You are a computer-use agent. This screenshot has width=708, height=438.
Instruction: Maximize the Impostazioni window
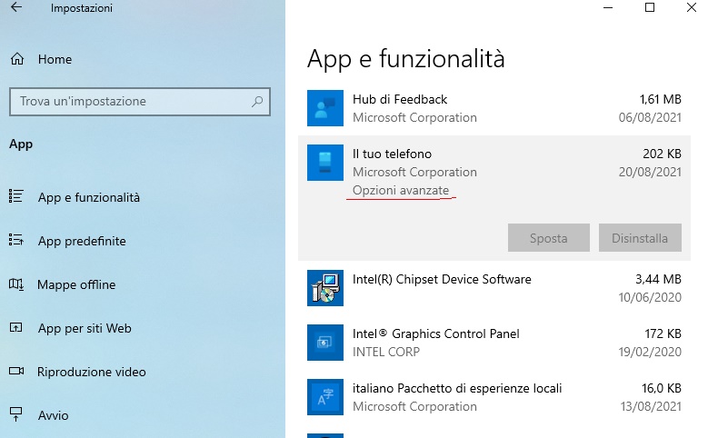(x=650, y=7)
